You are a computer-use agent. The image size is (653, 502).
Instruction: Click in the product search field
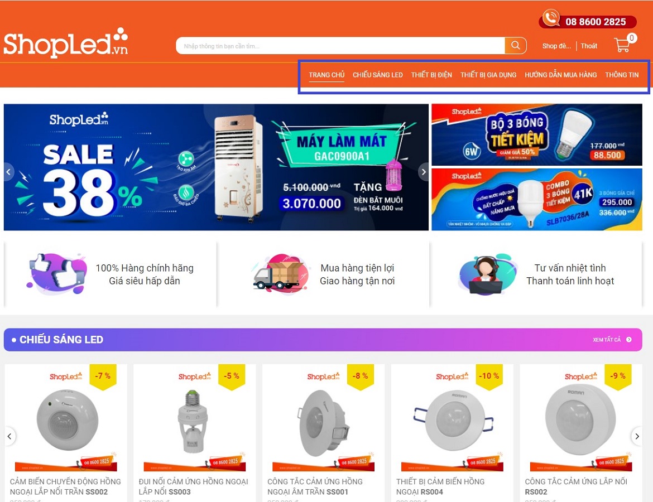[340, 46]
